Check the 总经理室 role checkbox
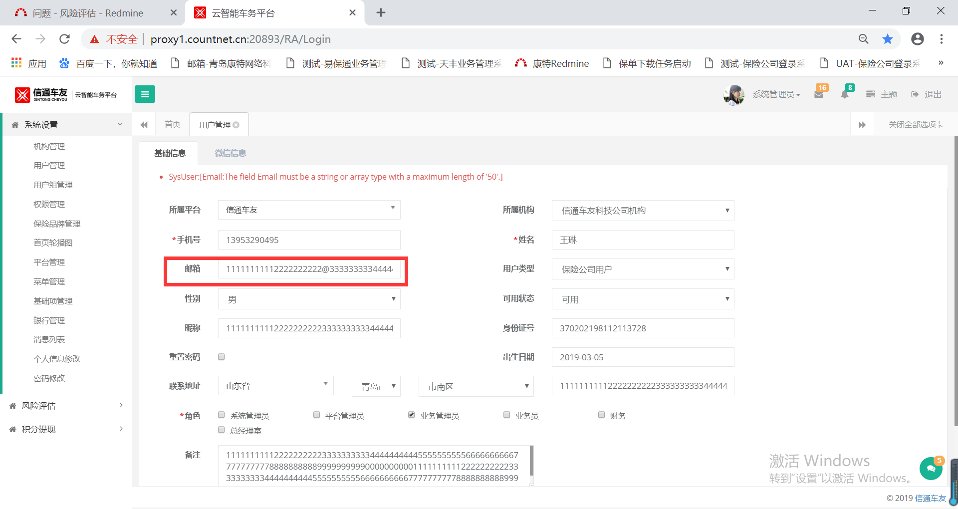958x509 pixels. point(222,430)
